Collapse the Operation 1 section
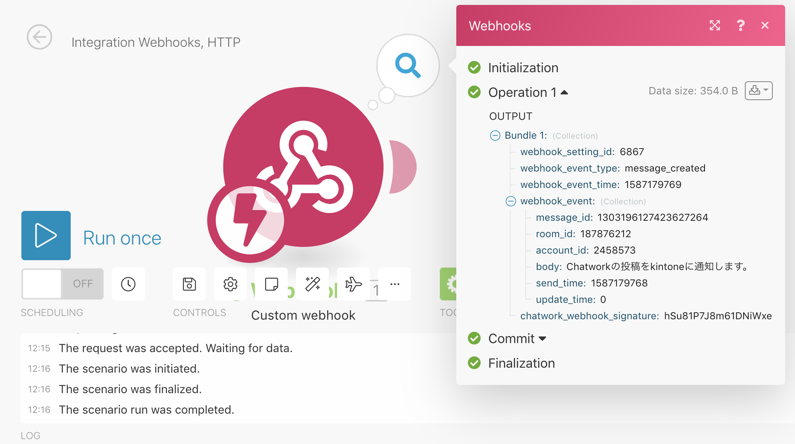The width and height of the screenshot is (795, 444). (564, 93)
